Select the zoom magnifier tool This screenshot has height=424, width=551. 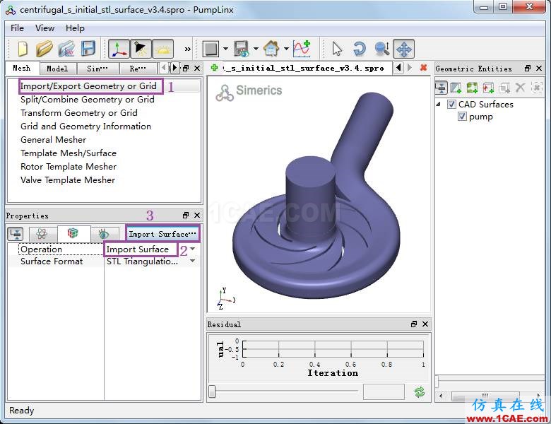pyautogui.click(x=381, y=49)
